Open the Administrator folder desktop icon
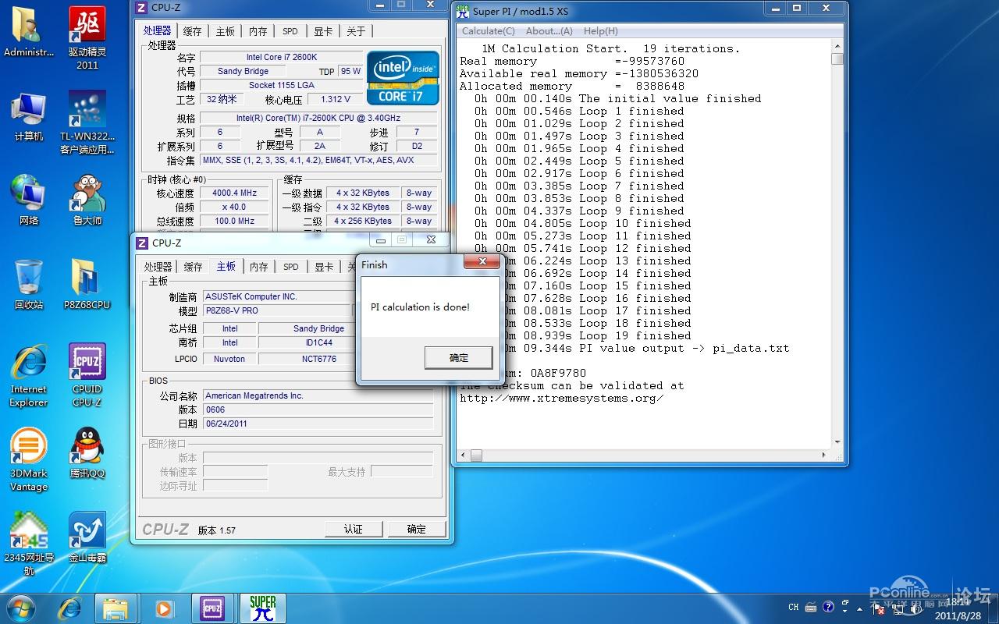Screen dimensions: 999x624 29,33
